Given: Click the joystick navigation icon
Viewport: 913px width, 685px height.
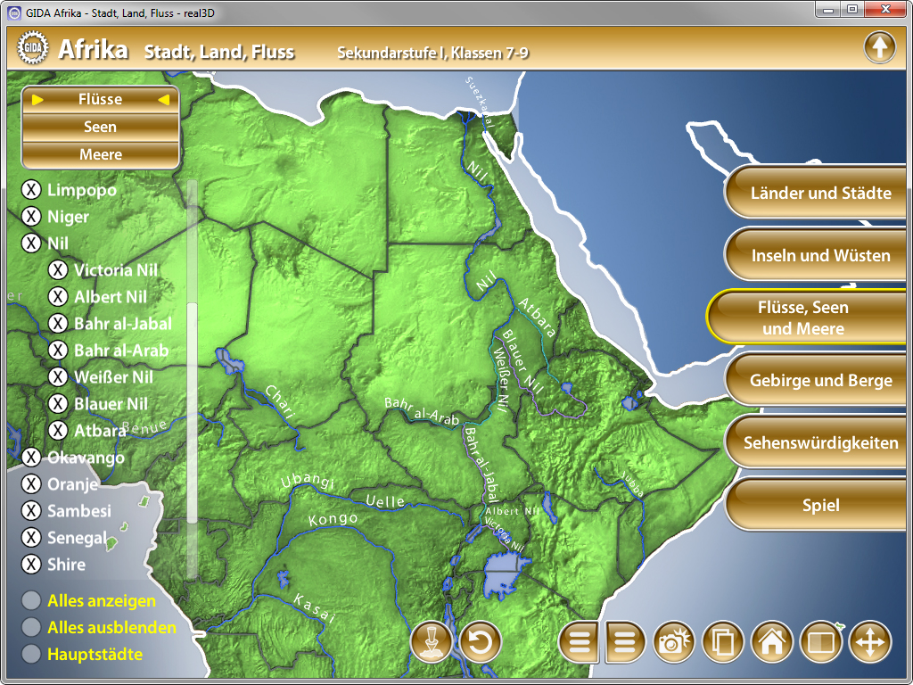Looking at the screenshot, I should click(x=432, y=641).
